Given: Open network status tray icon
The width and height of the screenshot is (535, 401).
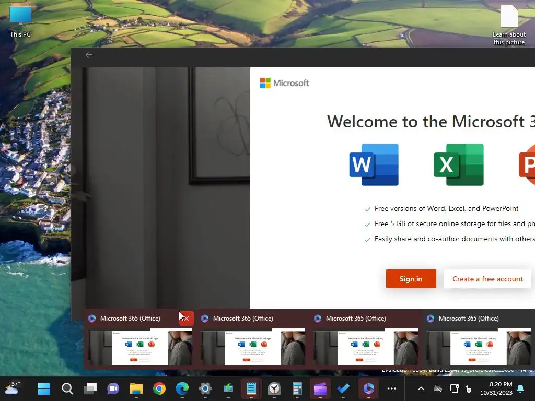Looking at the screenshot, I should point(454,388).
